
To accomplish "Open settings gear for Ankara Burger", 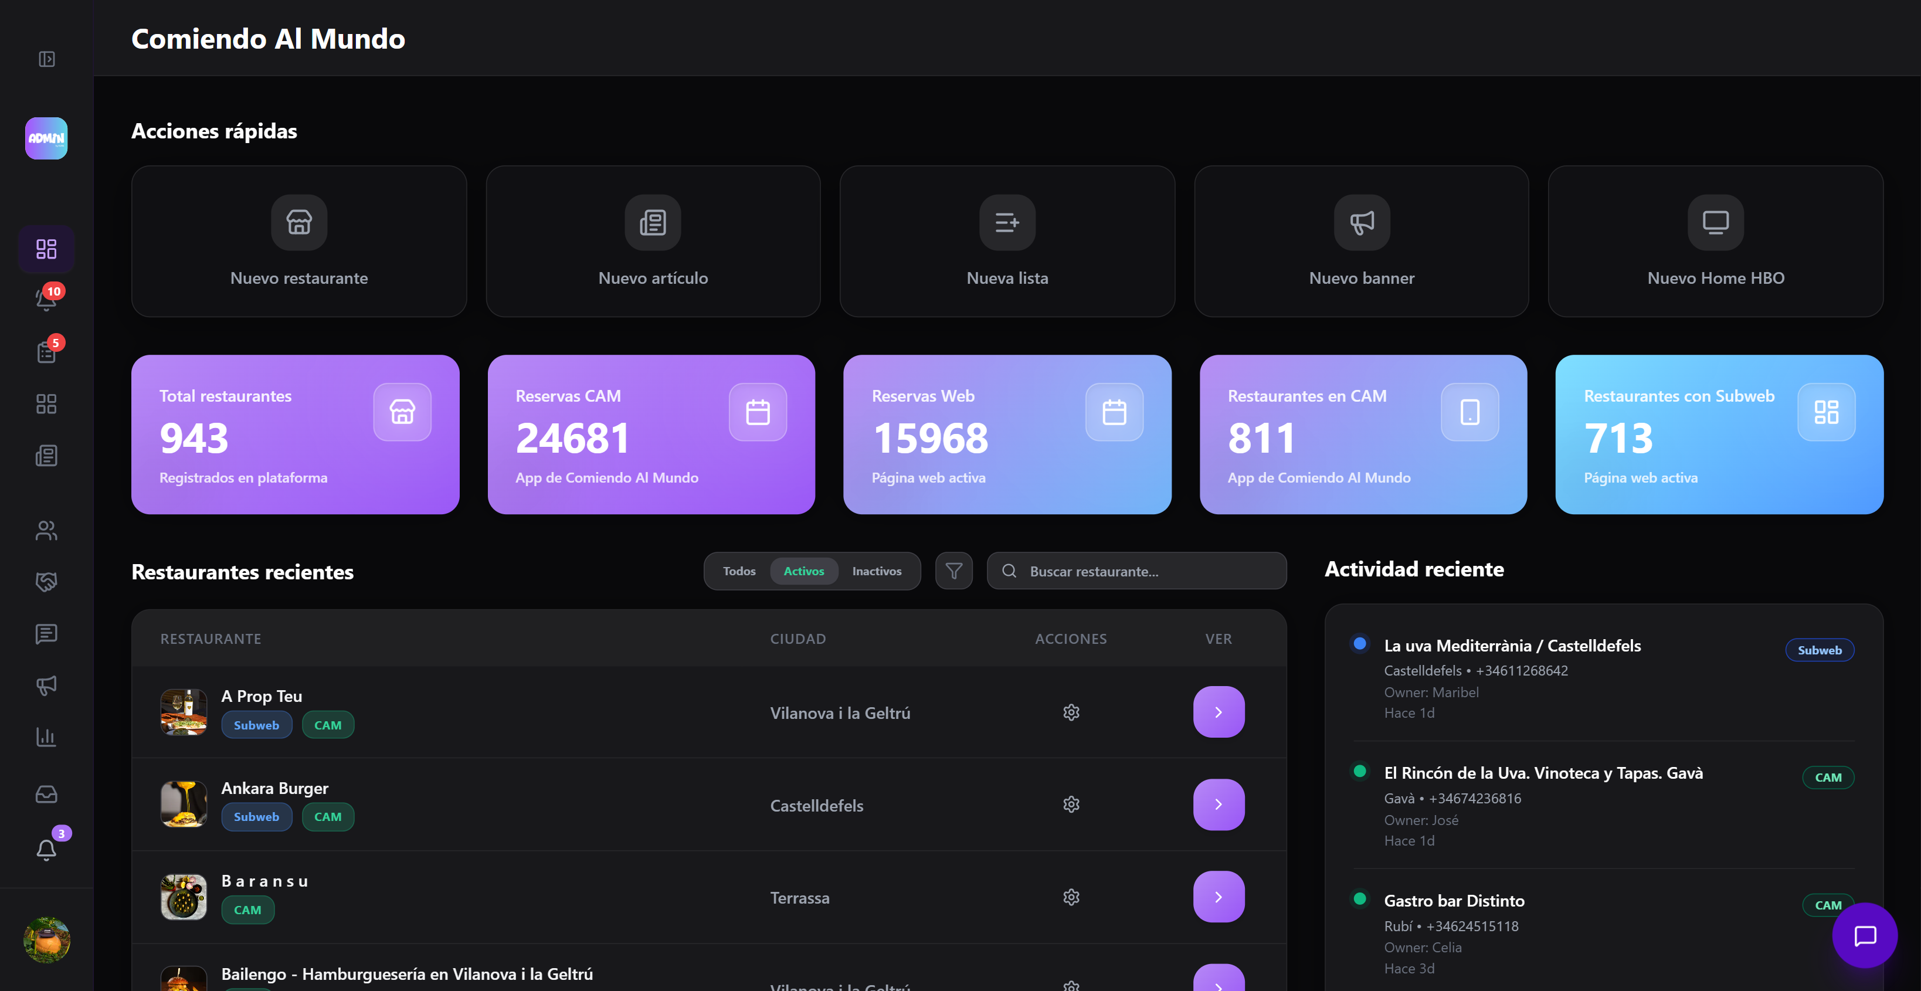I will [1071, 805].
